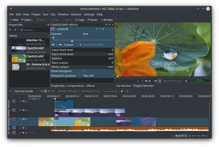Viewport: 219px width, 147px height.
Task: Lock track A1
Action: [26, 128]
